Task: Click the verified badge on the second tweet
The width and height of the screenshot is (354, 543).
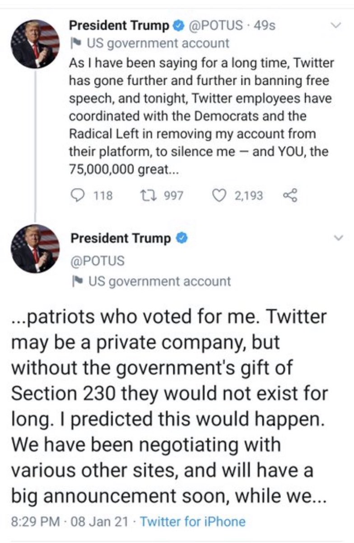Action: (182, 238)
